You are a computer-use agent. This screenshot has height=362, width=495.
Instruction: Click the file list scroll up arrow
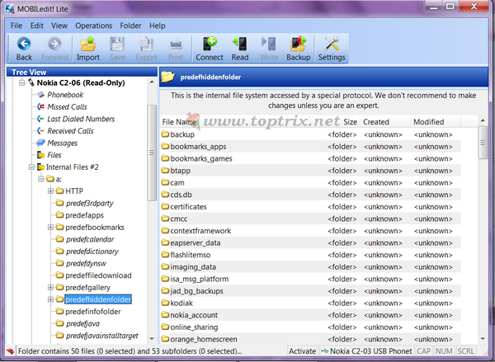(x=483, y=120)
